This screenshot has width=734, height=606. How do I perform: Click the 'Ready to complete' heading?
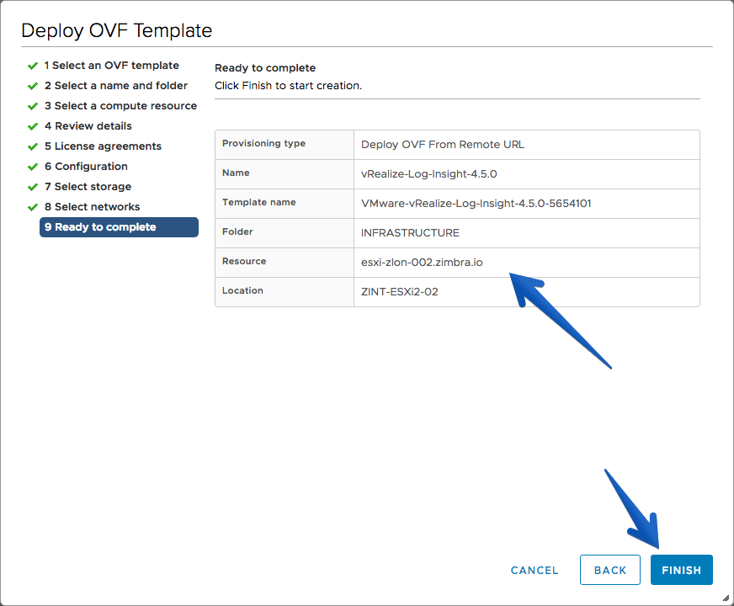coord(265,68)
